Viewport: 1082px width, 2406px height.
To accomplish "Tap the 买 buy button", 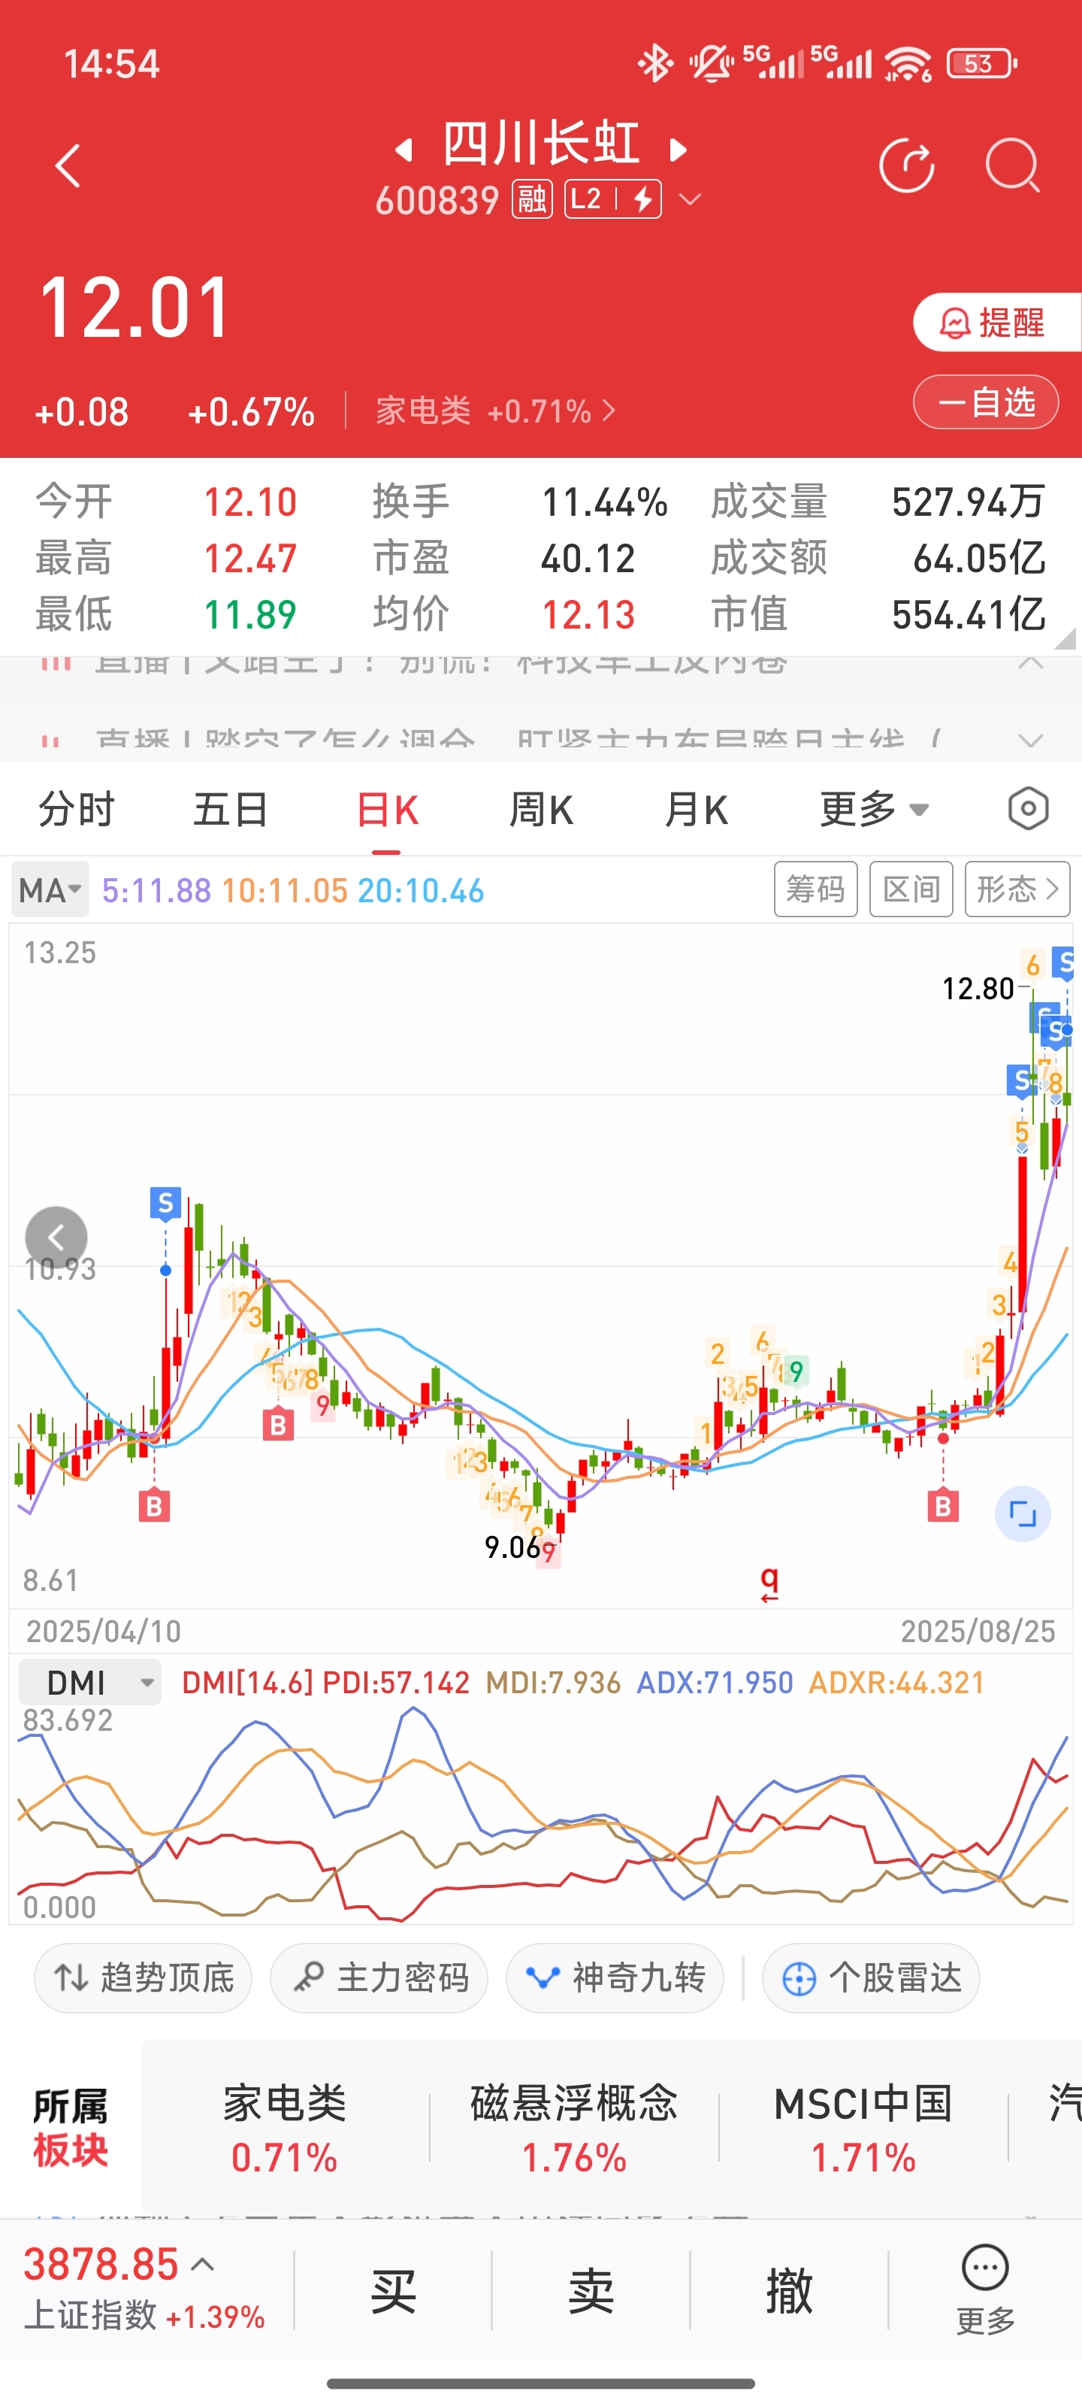I will [393, 2291].
